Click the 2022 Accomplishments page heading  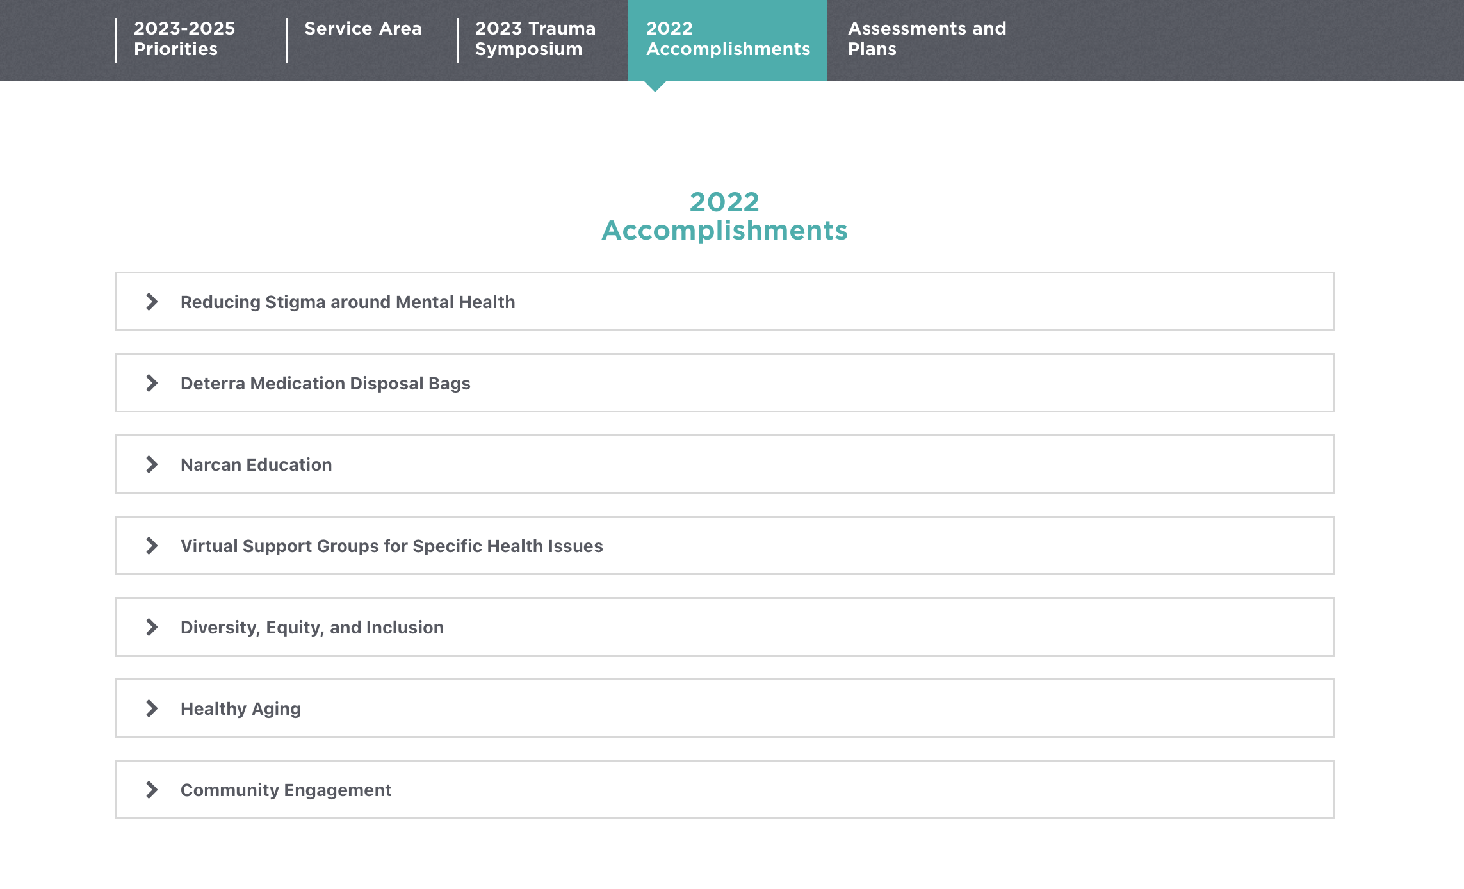(x=724, y=216)
